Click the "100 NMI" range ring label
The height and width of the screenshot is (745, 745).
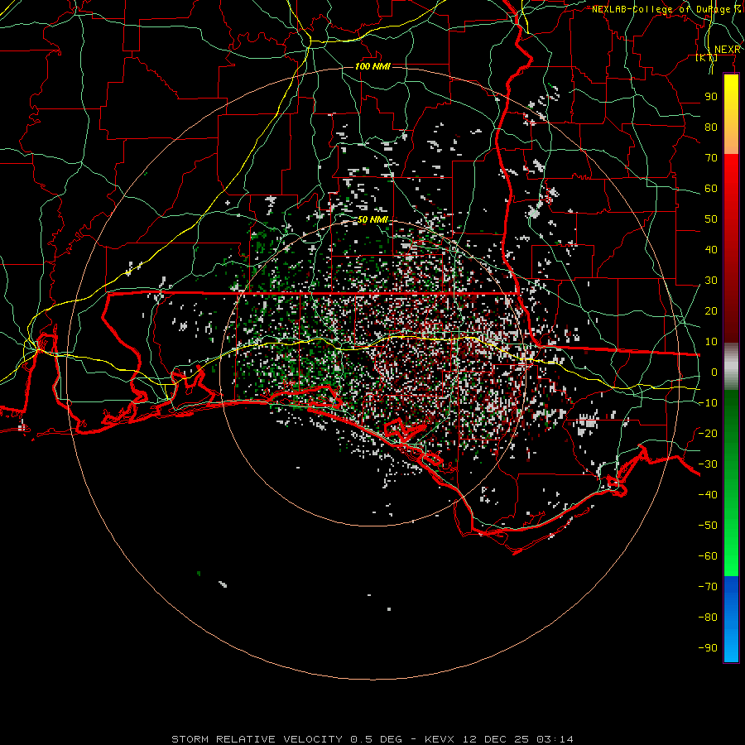[372, 66]
